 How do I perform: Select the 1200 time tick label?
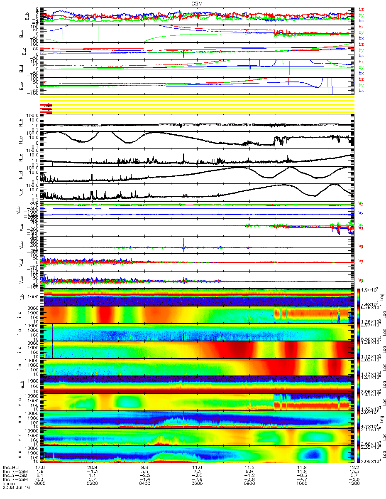click(354, 483)
